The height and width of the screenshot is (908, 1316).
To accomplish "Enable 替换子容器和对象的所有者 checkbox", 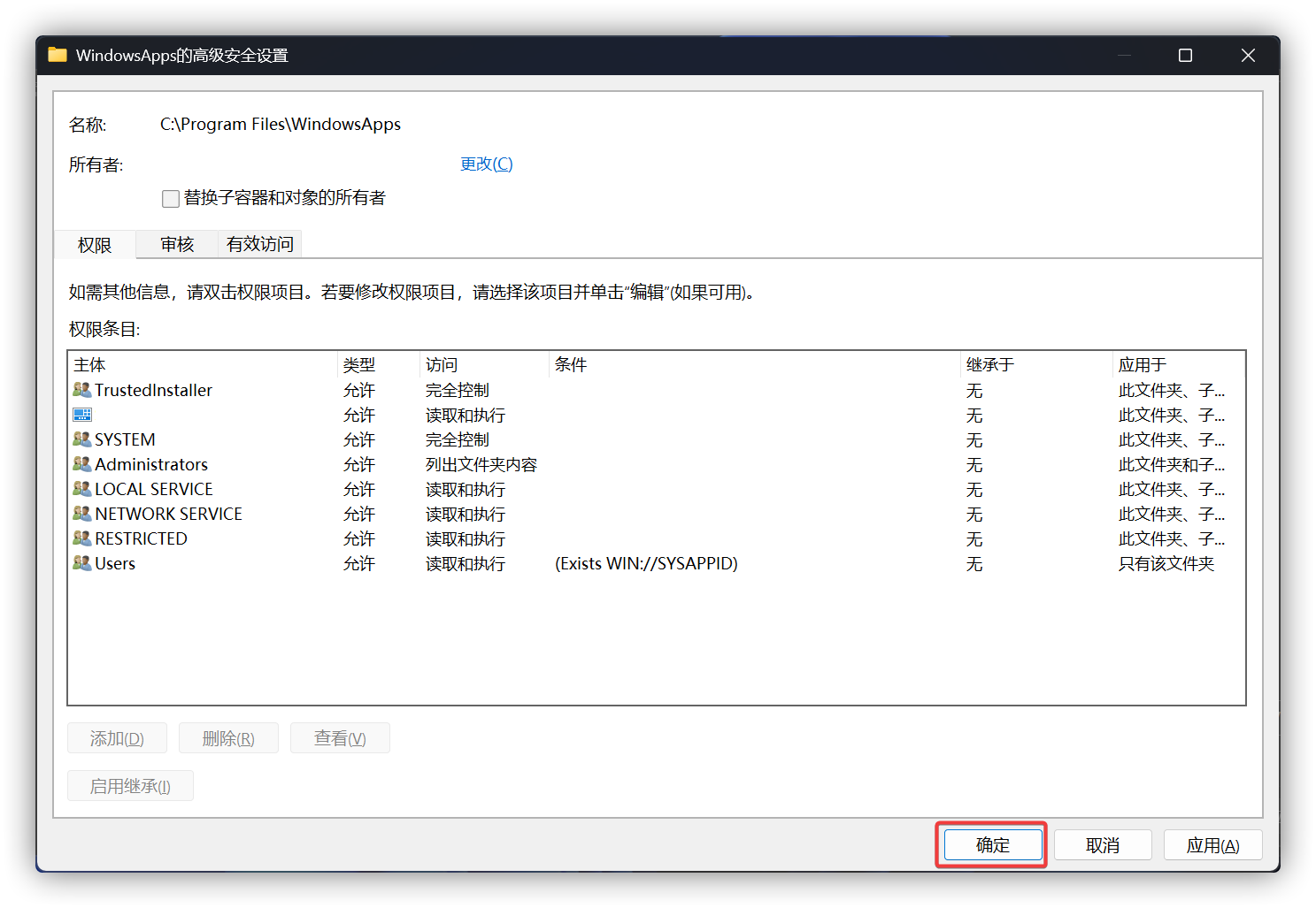I will point(171,199).
